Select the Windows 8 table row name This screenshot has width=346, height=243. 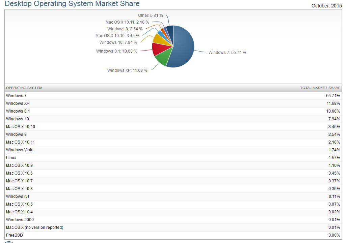click(x=16, y=134)
